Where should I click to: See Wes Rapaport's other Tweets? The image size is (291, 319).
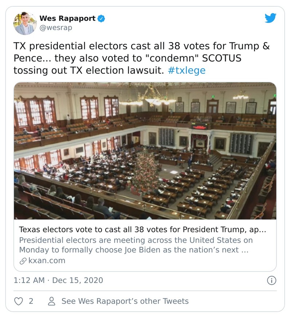(x=125, y=301)
